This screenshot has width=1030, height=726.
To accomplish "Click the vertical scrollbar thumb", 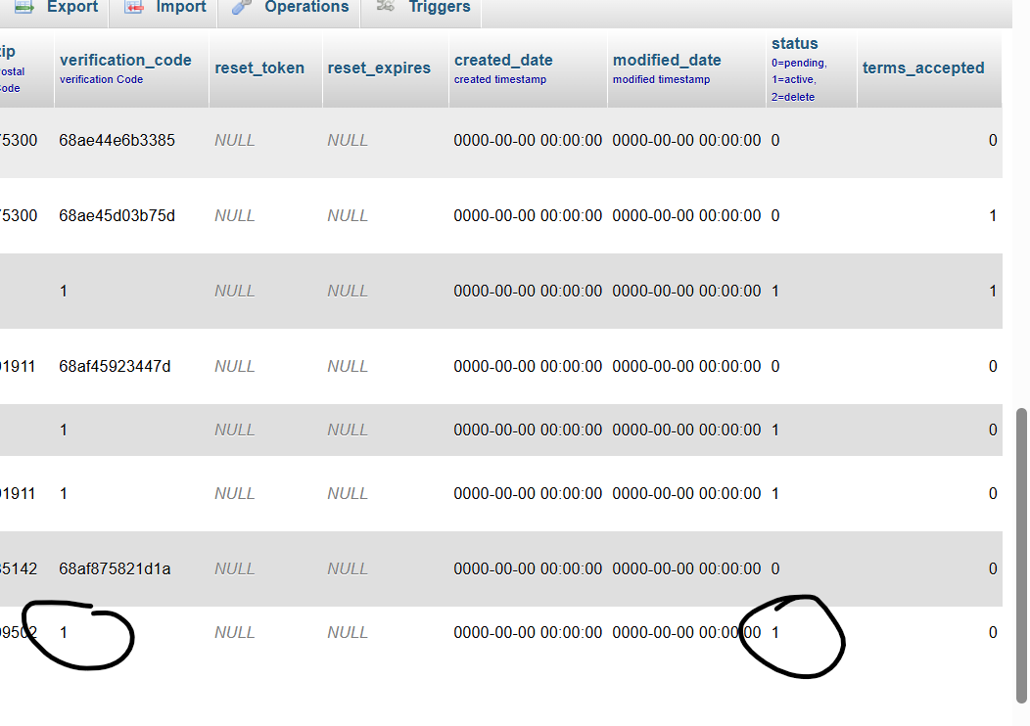I will [x=1022, y=553].
